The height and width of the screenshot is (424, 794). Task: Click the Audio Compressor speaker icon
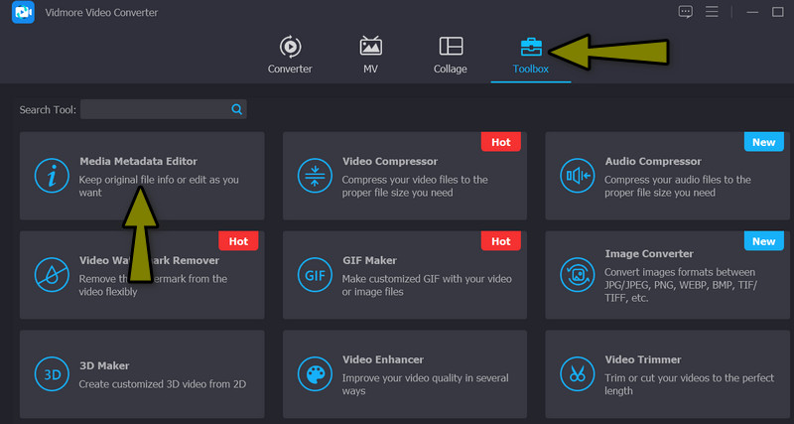(577, 175)
